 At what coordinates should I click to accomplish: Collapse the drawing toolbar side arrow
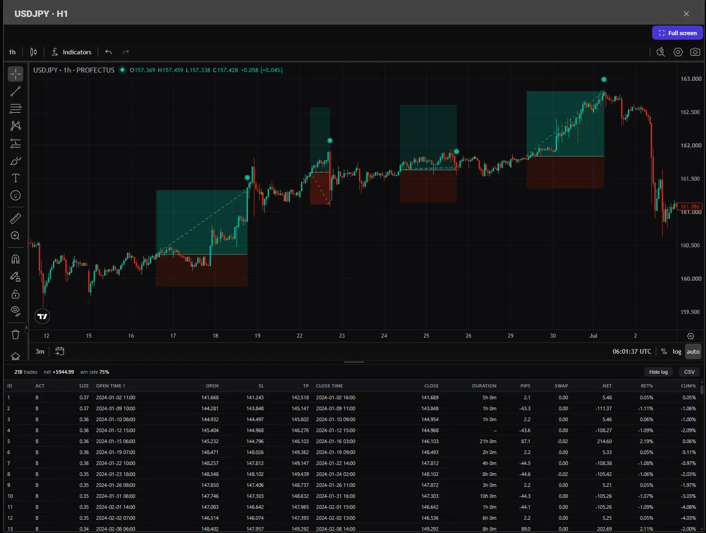click(x=26, y=327)
